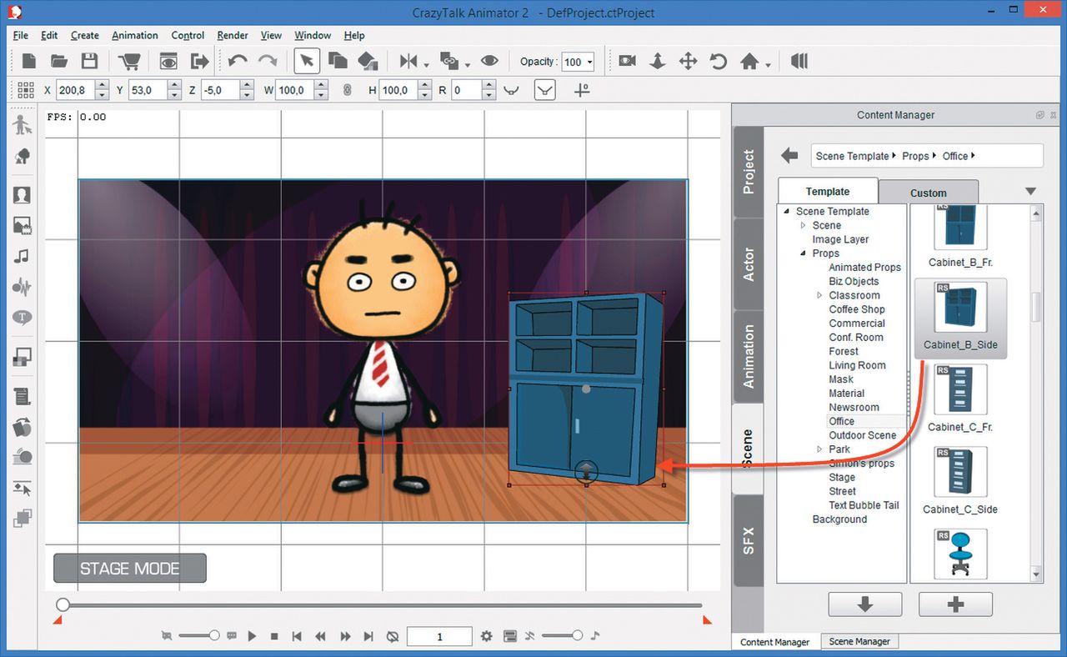Collapse the Scene Template tree node
This screenshot has height=657, width=1067.
(x=787, y=212)
